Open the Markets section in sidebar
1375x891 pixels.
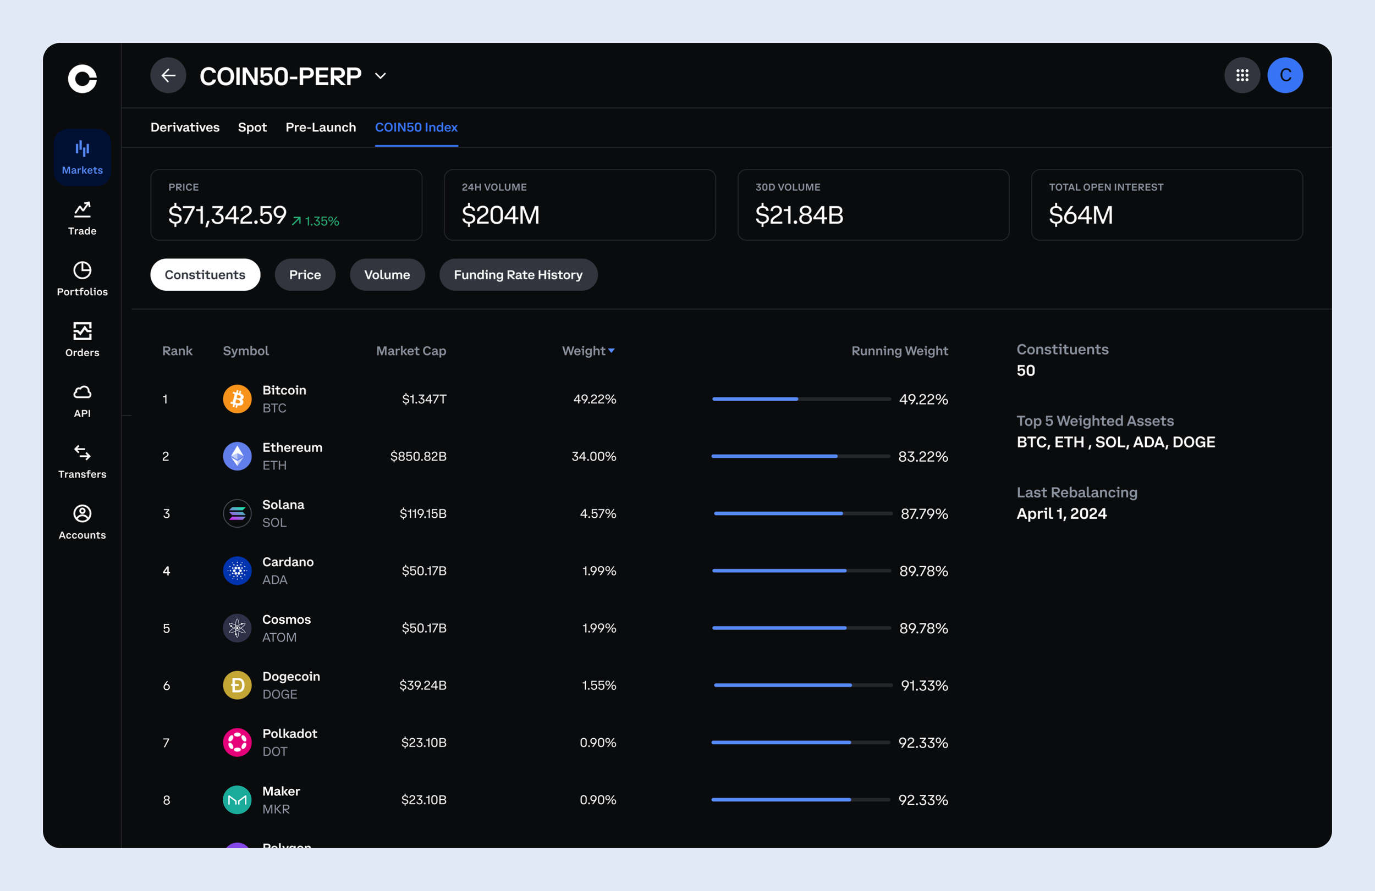[x=82, y=157]
